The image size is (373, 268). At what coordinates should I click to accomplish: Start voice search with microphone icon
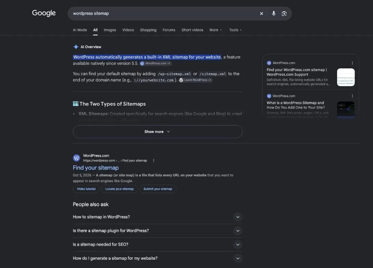[274, 14]
